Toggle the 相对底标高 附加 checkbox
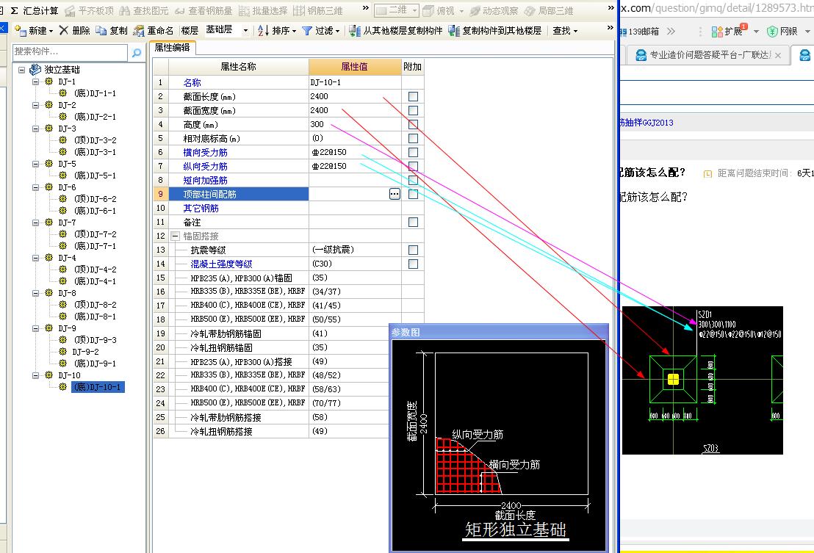This screenshot has width=814, height=553. point(413,139)
